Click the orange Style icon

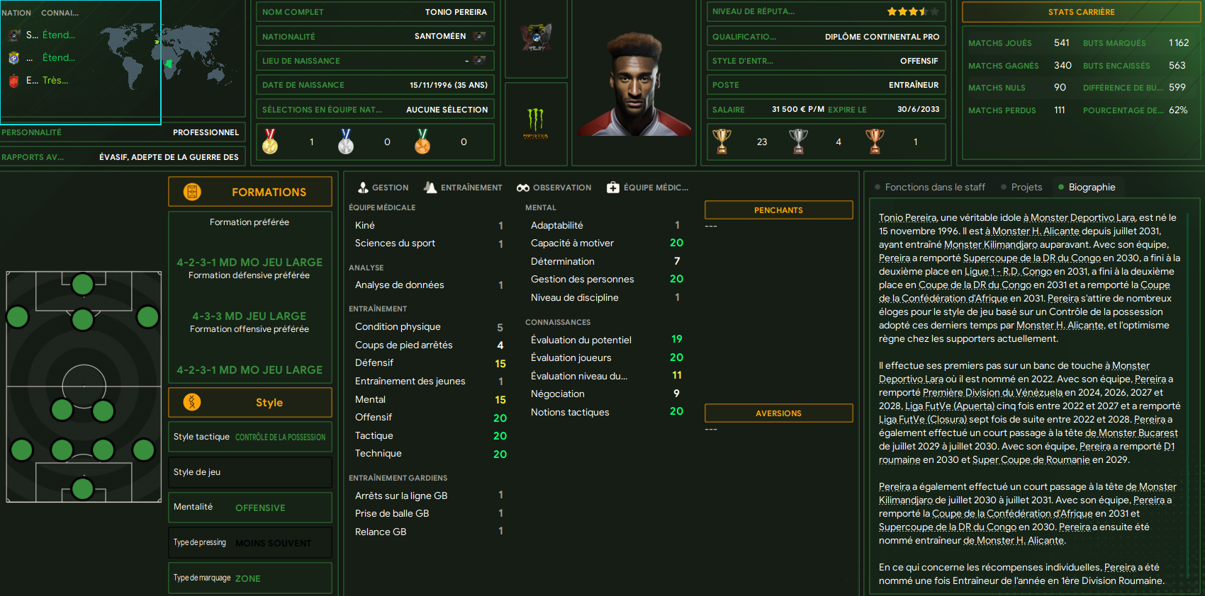pyautogui.click(x=192, y=402)
